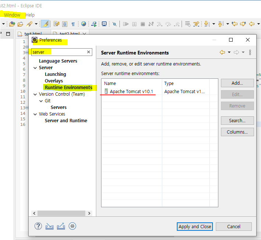This screenshot has width=261, height=240.
Task: Open the Web Browser globe icon
Action: pyautogui.click(x=83, y=24)
